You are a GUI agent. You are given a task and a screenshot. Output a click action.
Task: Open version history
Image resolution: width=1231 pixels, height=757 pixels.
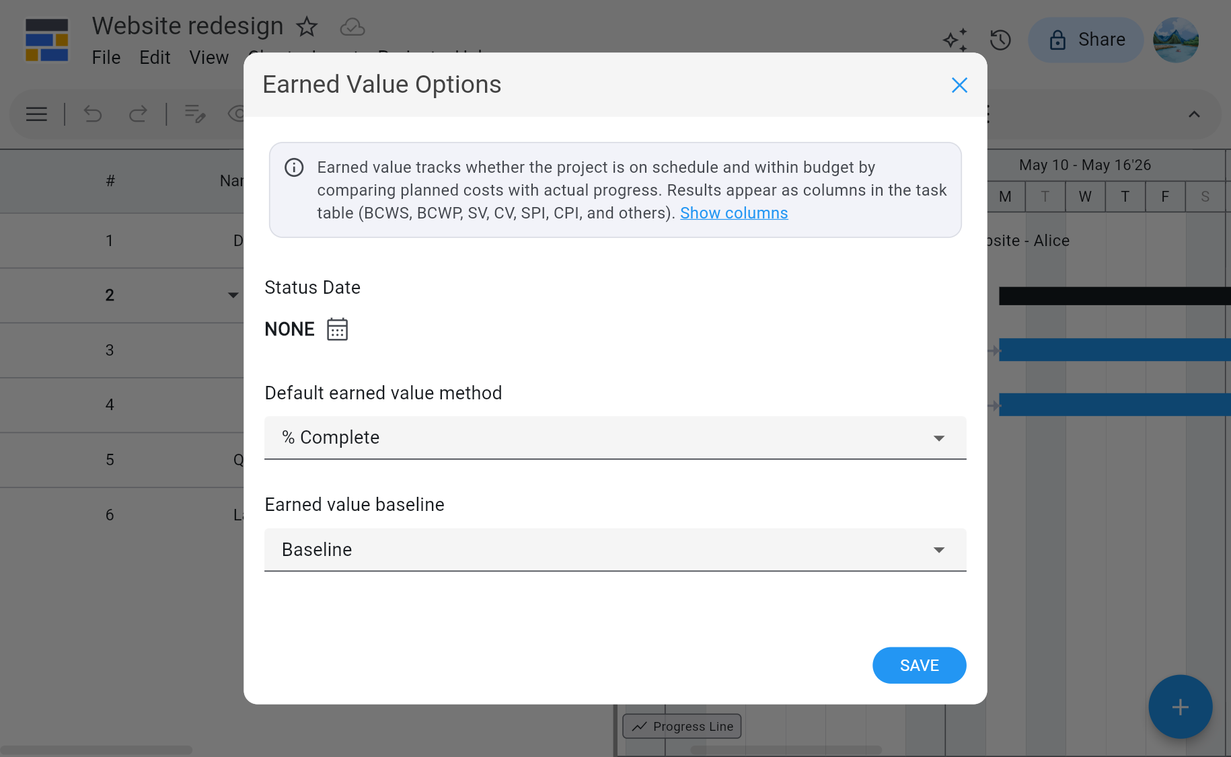click(x=1000, y=40)
